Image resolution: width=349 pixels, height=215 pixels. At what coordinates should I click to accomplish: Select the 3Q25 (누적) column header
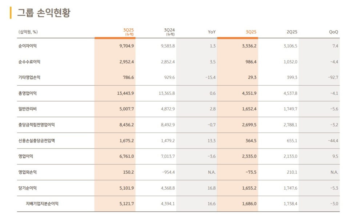coord(128,32)
